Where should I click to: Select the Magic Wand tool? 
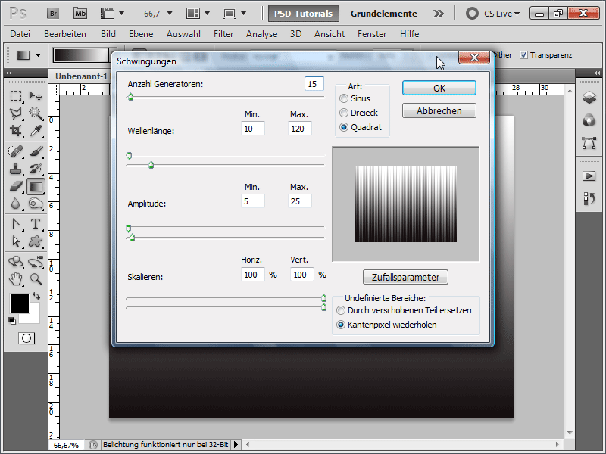(x=36, y=113)
